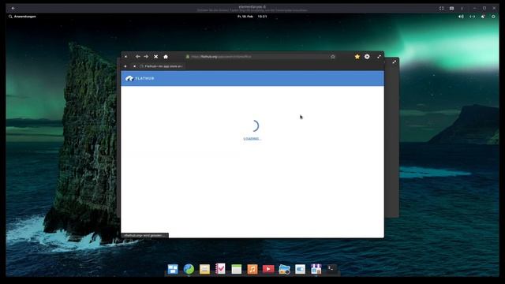Open System Settings from the dock
Image resolution: width=505 pixels, height=284 pixels.
click(300, 269)
